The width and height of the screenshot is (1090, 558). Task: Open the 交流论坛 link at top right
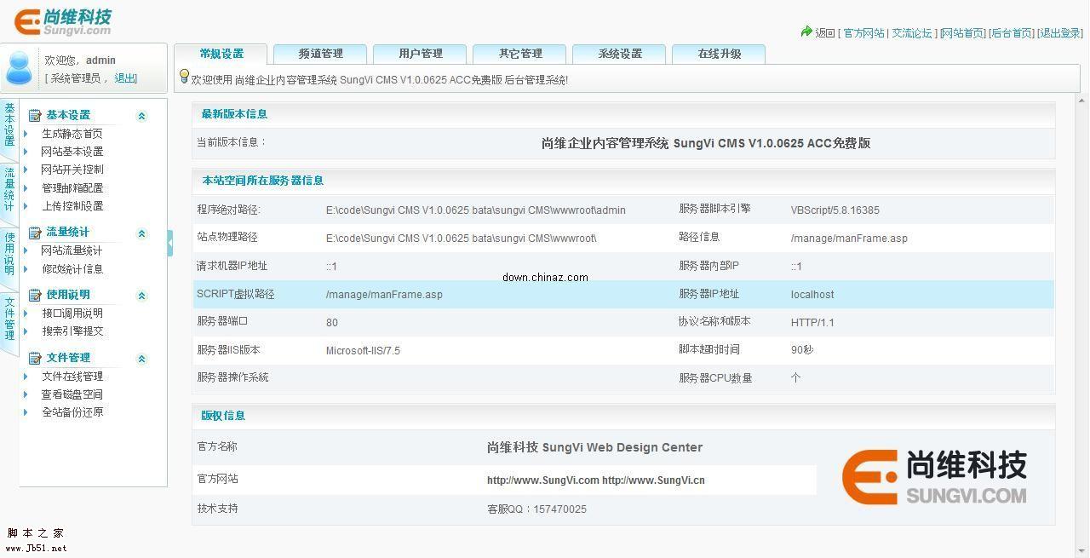point(911,32)
